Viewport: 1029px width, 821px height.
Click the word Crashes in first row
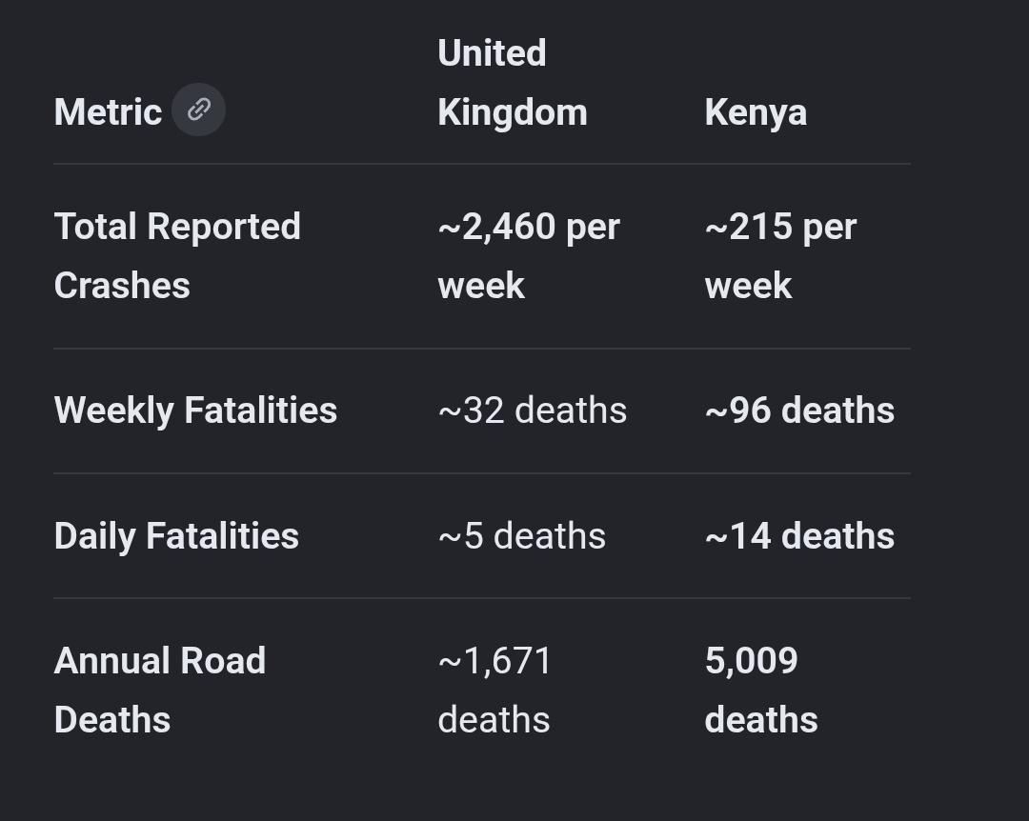tap(122, 286)
